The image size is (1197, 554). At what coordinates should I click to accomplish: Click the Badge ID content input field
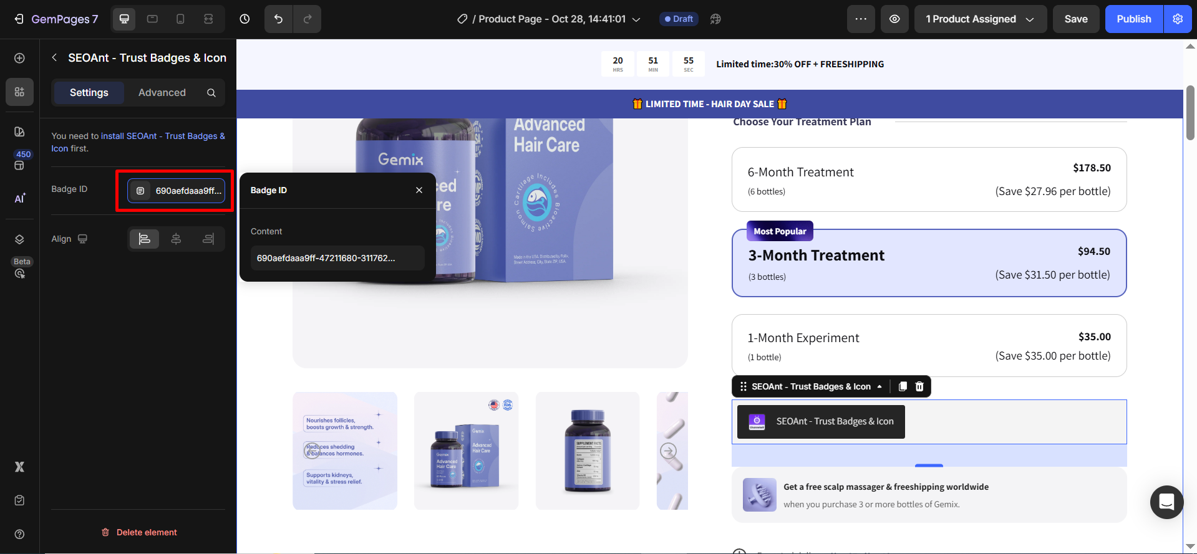337,258
